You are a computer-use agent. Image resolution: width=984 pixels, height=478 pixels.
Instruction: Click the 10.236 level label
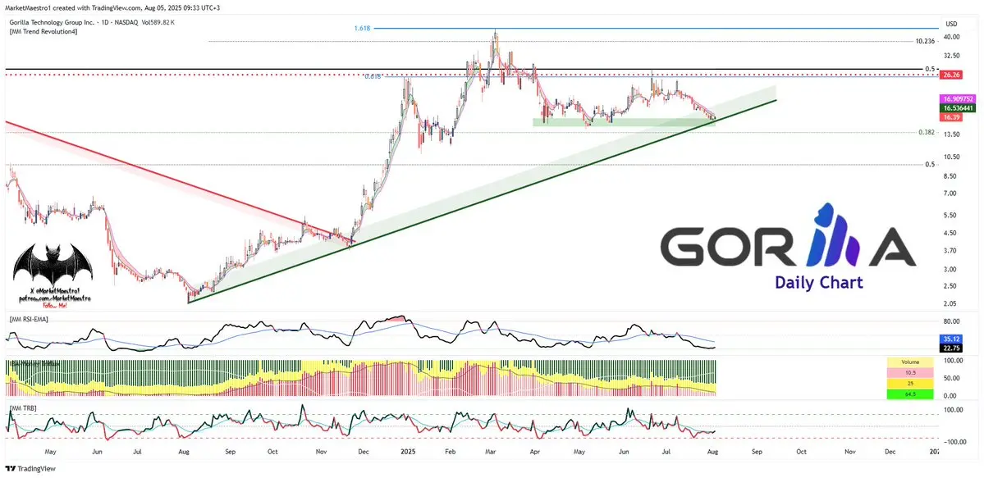click(927, 41)
